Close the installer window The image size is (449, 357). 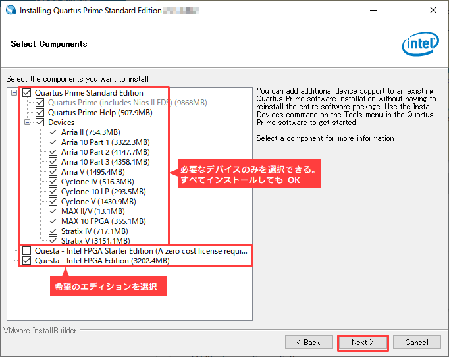[433, 10]
